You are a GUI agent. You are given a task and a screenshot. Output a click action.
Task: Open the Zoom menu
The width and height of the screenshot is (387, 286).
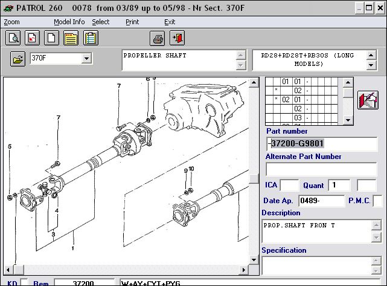click(11, 22)
